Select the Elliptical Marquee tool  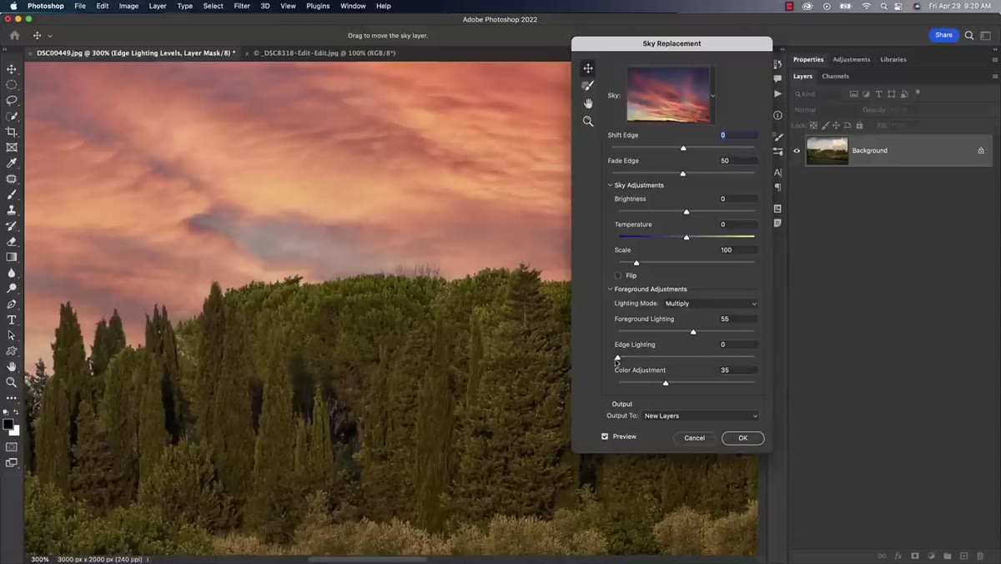coord(12,85)
